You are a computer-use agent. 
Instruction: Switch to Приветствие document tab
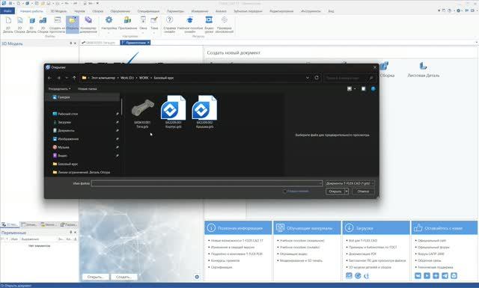click(x=135, y=43)
